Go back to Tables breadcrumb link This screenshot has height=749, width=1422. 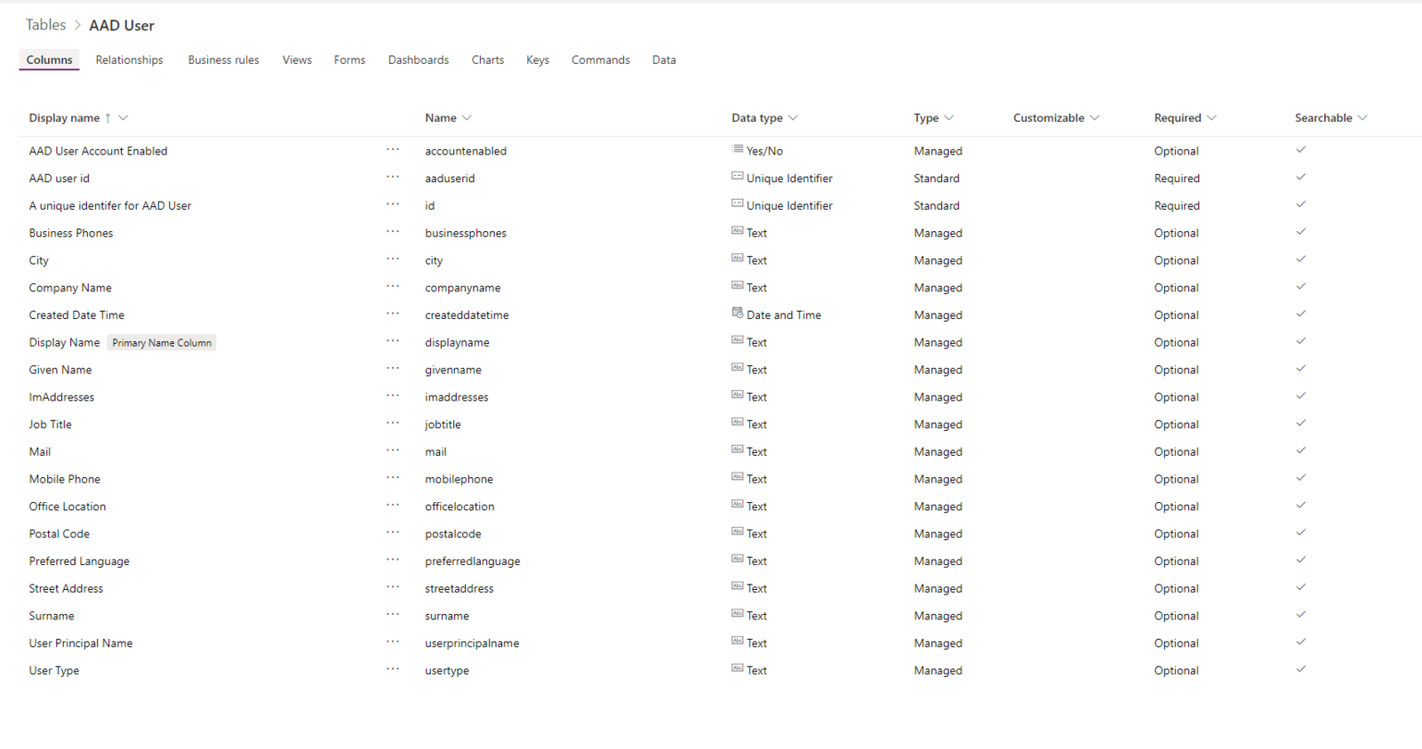click(x=45, y=25)
